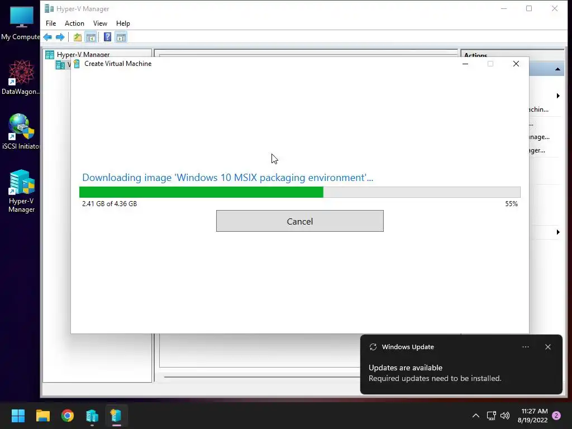Image resolution: width=572 pixels, height=429 pixels.
Task: Open the Action menu
Action: 74,23
